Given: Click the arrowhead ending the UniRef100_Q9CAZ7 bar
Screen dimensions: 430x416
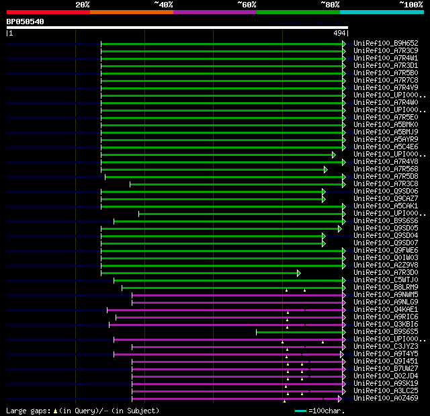Looking at the screenshot, I should 324,199.
